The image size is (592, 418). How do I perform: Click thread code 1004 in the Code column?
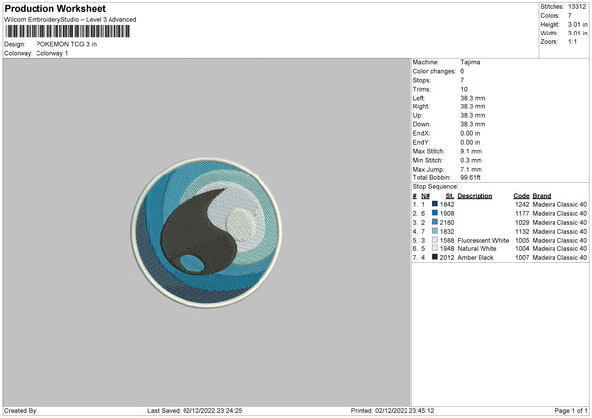pos(522,249)
